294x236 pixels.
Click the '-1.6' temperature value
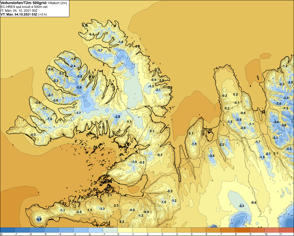[49, 119]
